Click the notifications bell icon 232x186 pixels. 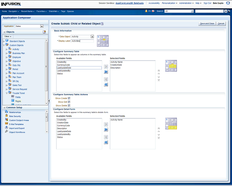pyautogui.click(x=146, y=11)
